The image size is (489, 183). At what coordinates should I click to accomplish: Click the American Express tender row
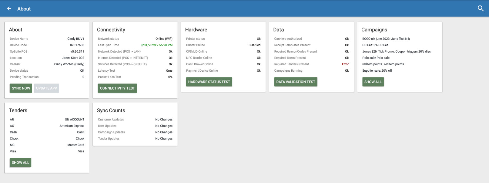(47, 126)
